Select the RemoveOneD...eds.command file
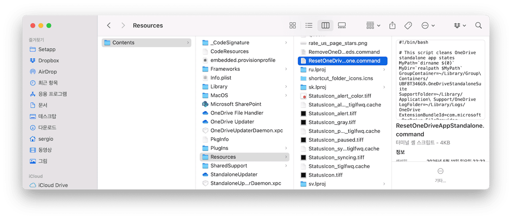Image resolution: width=512 pixels, height=219 pixels. (x=343, y=52)
